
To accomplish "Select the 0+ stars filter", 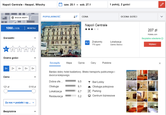I will tap(6, 49).
